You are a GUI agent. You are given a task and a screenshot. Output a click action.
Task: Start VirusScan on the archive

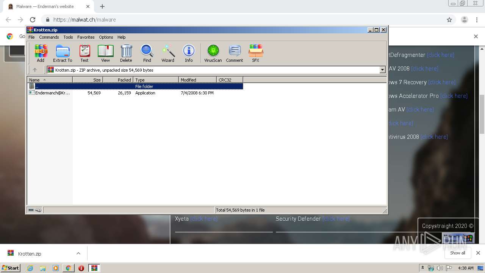(x=213, y=53)
